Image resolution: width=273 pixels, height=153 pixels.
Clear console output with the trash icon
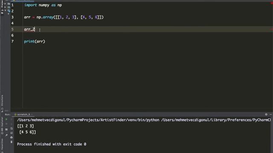point(12,142)
